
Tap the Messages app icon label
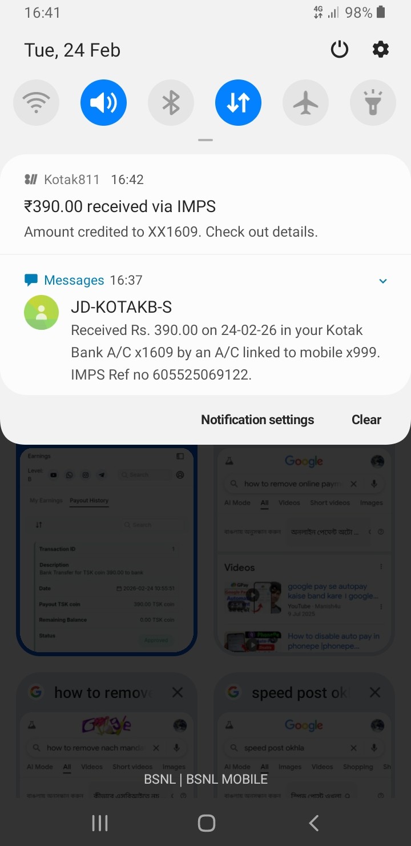tap(74, 280)
